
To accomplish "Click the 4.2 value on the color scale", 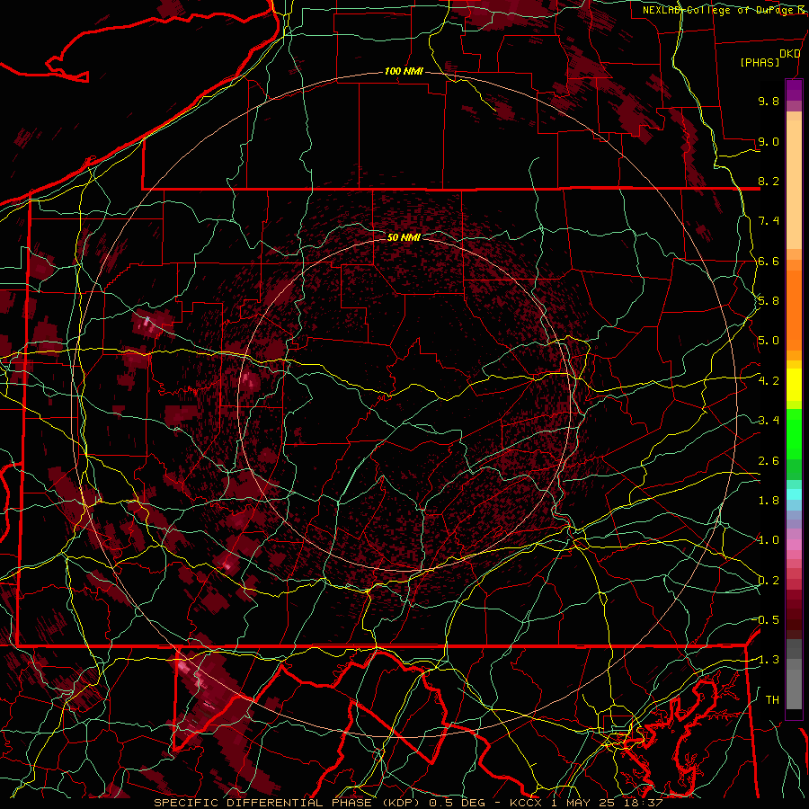I will pyautogui.click(x=769, y=381).
